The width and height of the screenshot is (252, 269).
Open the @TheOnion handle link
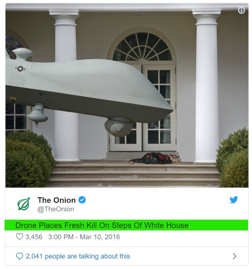55,209
